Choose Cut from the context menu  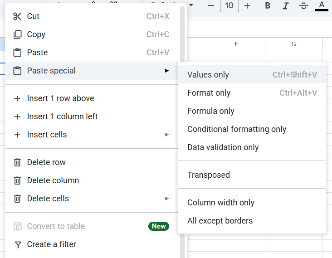tap(33, 16)
